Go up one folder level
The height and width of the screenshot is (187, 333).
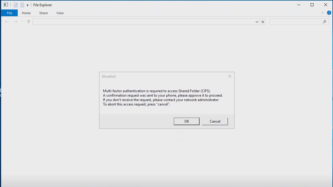click(x=28, y=22)
